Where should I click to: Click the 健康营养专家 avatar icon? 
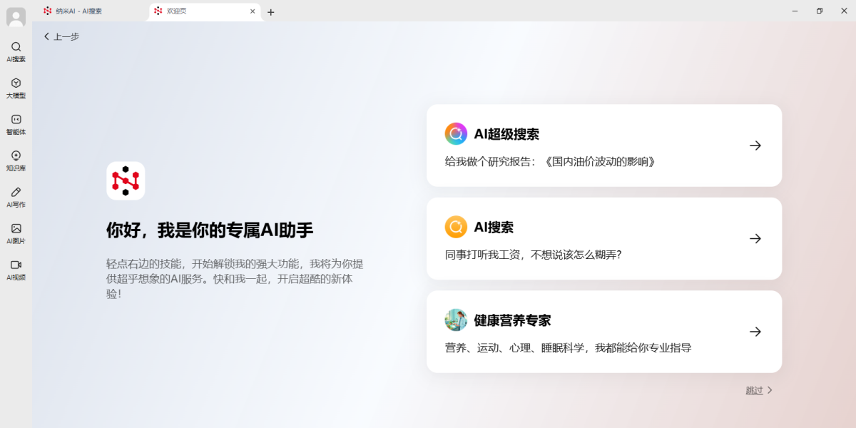(x=456, y=320)
